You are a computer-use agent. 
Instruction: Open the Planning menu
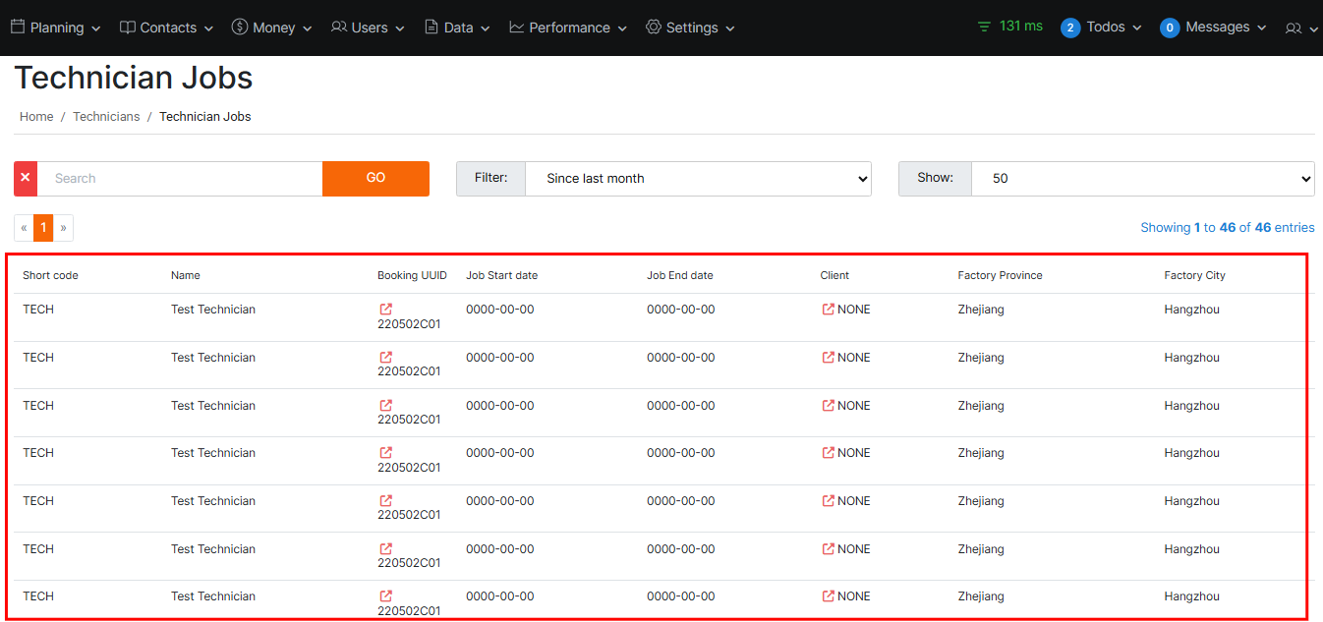[x=56, y=28]
